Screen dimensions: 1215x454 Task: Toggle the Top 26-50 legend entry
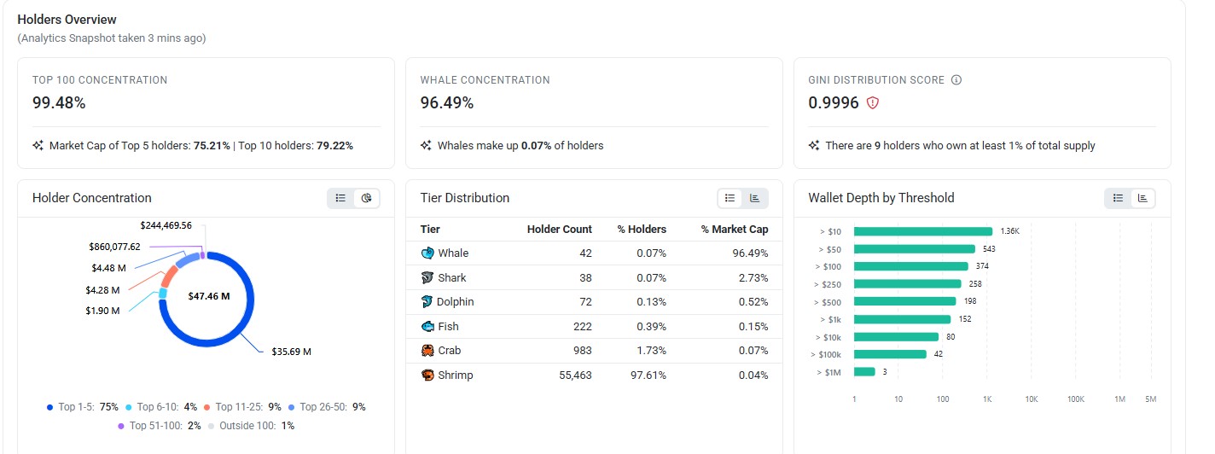tap(326, 407)
